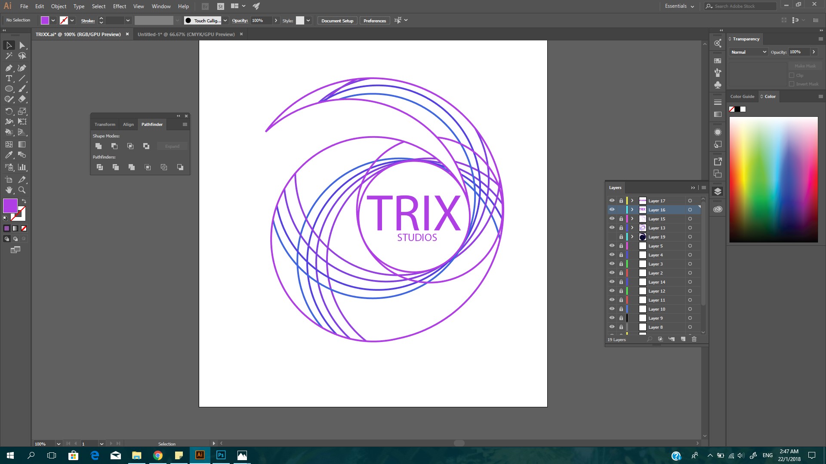Open the zoom level dropdown
Screen dimensions: 826x464
(x=59, y=444)
